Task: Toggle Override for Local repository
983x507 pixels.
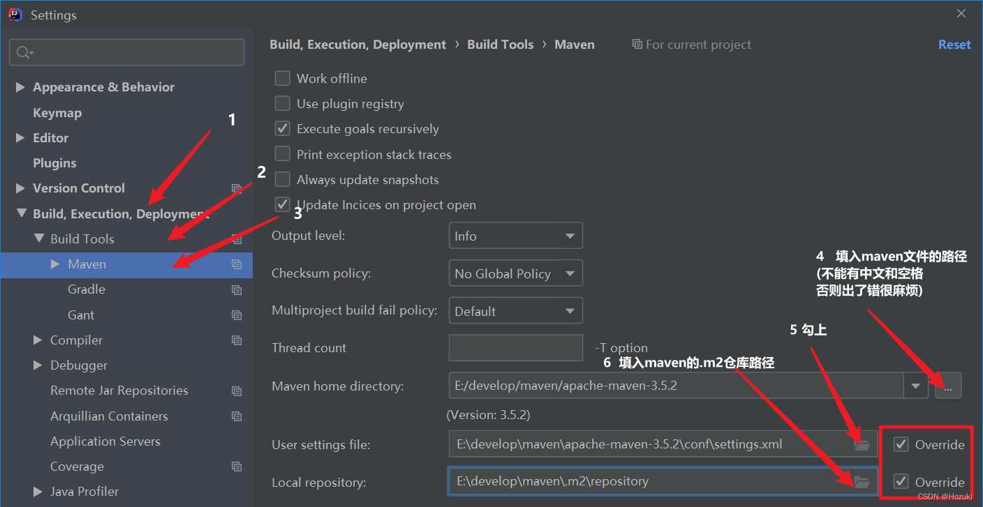Action: point(901,482)
